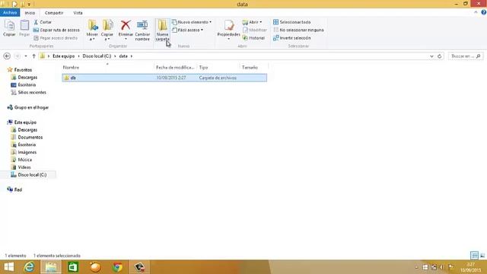Switch to the Compartir ribbon tab
Viewport: 487px width, 274px height.
(54, 13)
